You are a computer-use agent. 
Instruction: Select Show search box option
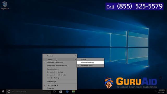[90, 66]
